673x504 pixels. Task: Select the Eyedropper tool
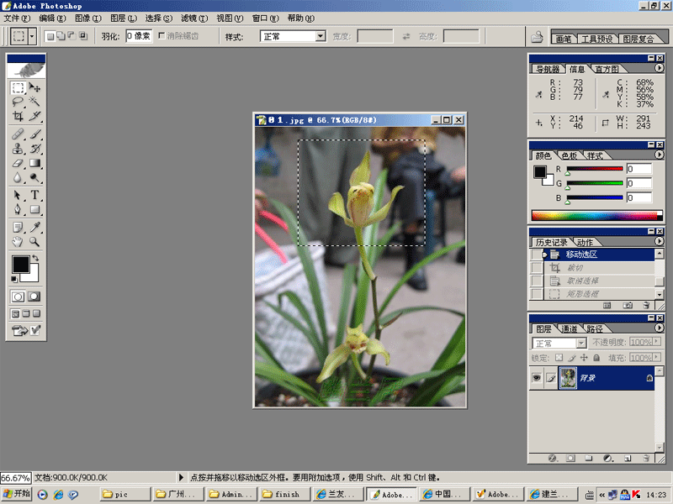click(34, 228)
